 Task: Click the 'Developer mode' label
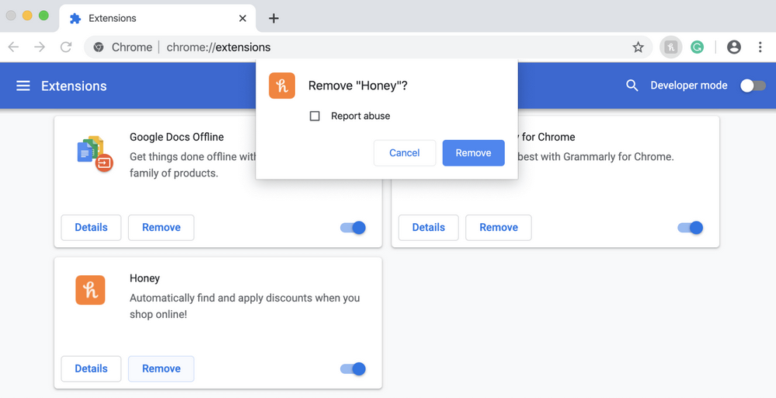pyautogui.click(x=689, y=86)
